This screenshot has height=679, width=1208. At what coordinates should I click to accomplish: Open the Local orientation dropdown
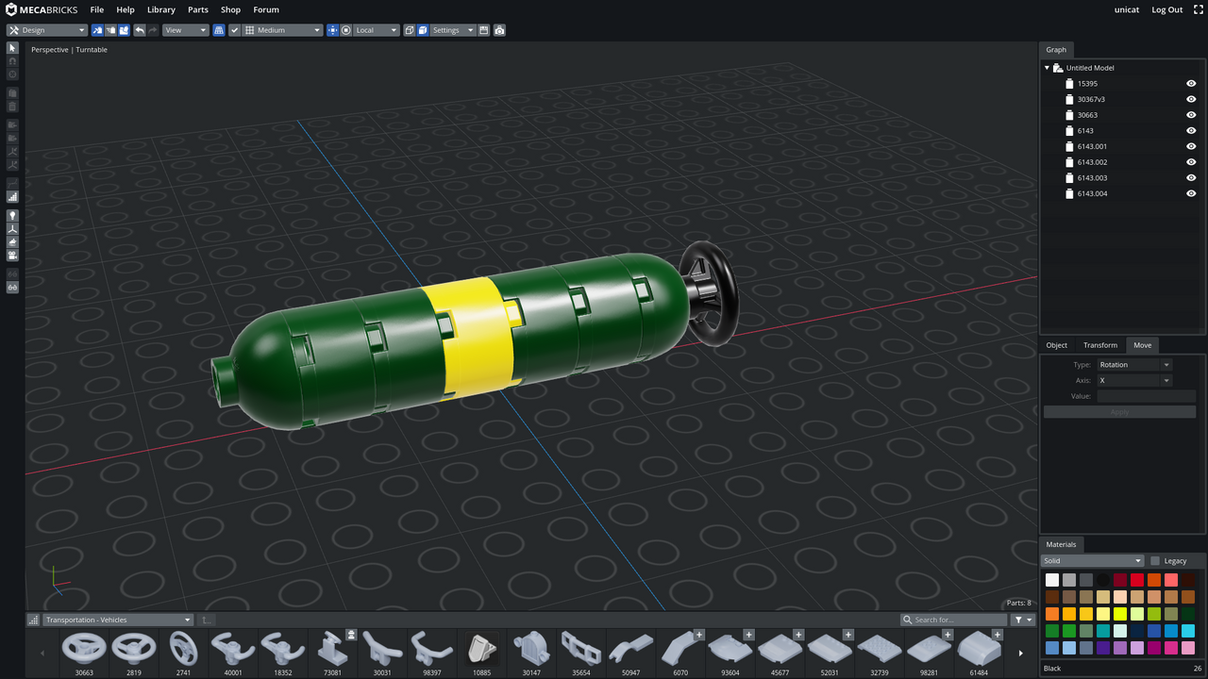tap(377, 30)
